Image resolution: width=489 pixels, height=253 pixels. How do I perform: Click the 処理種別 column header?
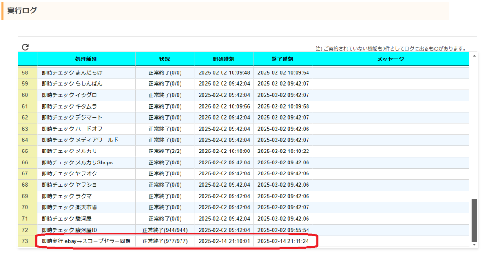pyautogui.click(x=86, y=59)
